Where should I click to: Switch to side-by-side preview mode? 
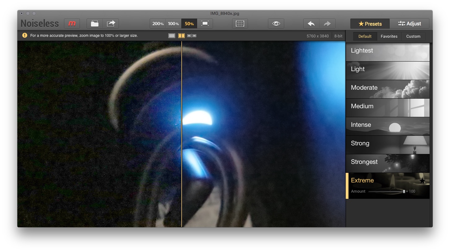(x=192, y=36)
